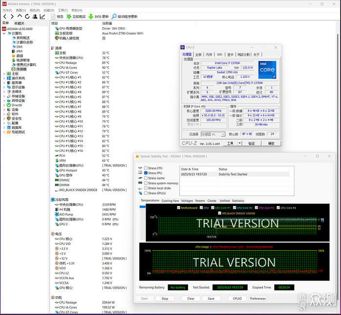Click the up-level arrow toolbar icon
The image size is (341, 315).
click(x=19, y=16)
